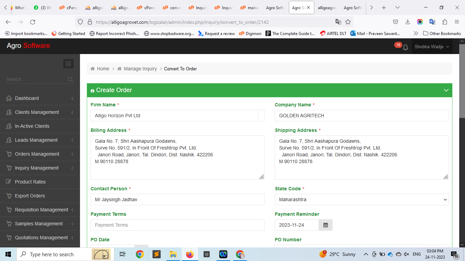Toggle the sidebar hamburger menu icon
The height and width of the screenshot is (261, 465).
click(x=68, y=64)
